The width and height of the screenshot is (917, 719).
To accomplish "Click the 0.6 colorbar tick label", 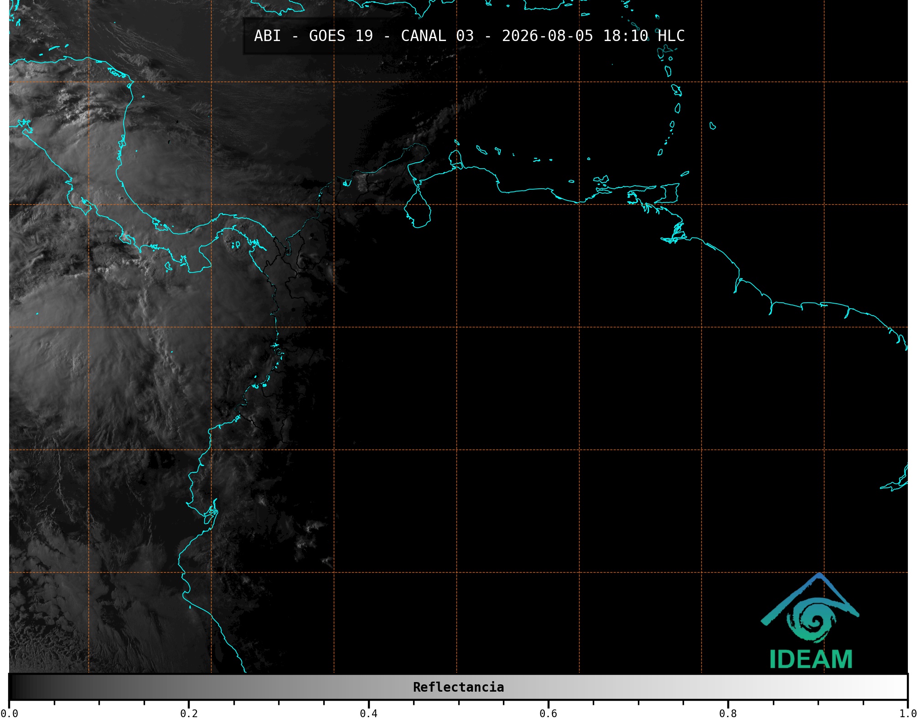I will pyautogui.click(x=548, y=713).
